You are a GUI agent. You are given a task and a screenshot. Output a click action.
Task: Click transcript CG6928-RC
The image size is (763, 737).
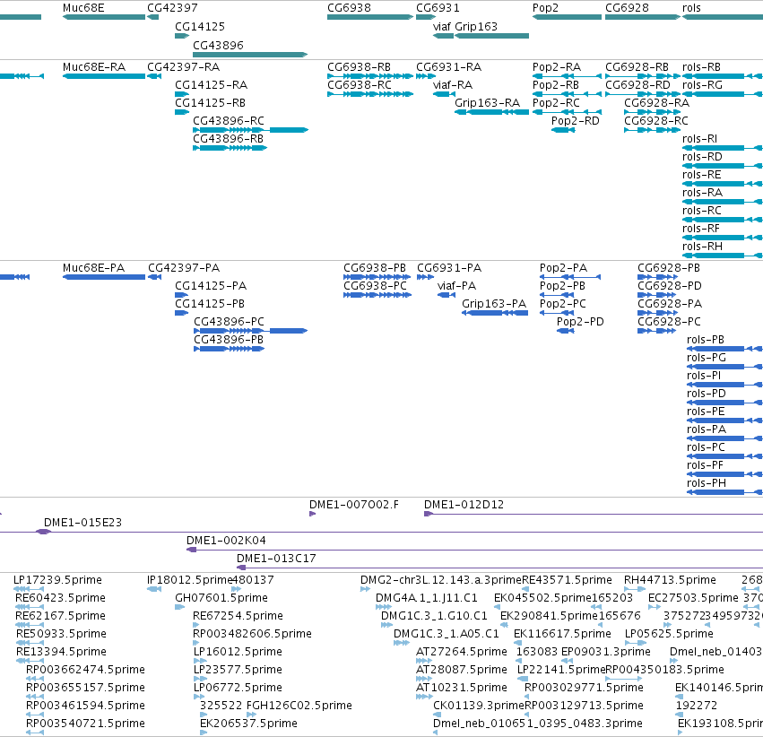pos(656,121)
